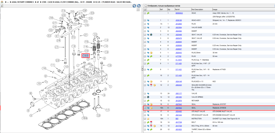Toggle selection circle for HEAD row
Image resolution: width=275 pixels, height=133 pixels.
[145, 13]
